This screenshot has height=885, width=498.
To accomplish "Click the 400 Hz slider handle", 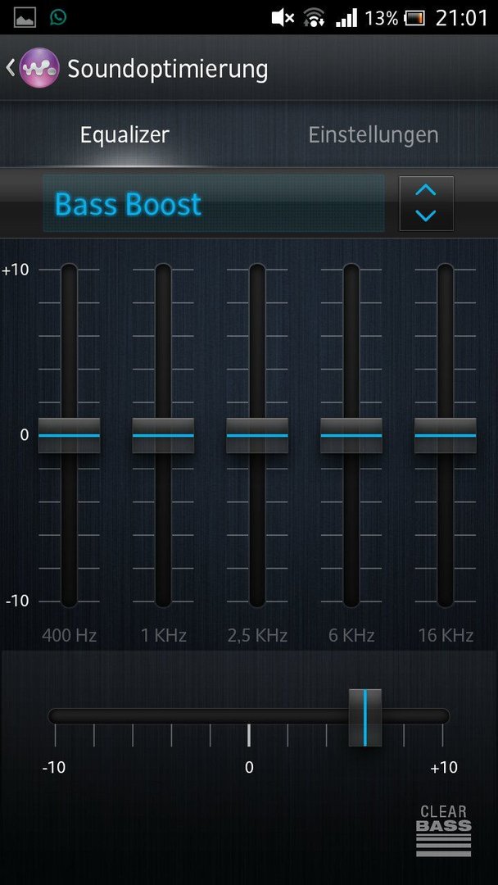I will [x=69, y=435].
